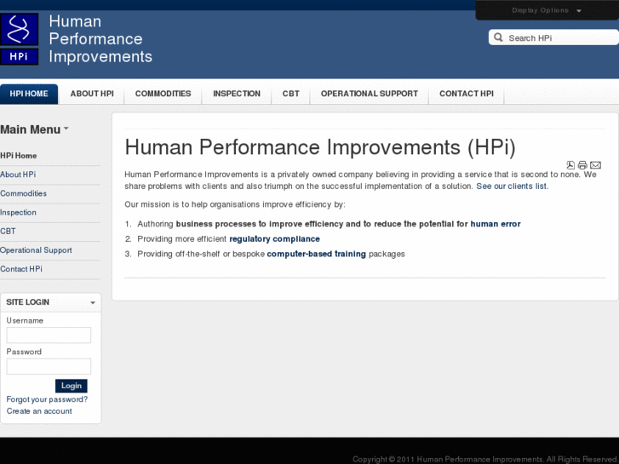
Task: Open the COMMODITIES tab
Action: (x=163, y=94)
